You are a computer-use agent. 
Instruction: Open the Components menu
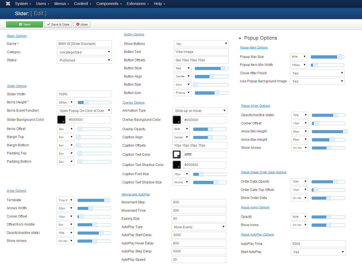pyautogui.click(x=109, y=4)
